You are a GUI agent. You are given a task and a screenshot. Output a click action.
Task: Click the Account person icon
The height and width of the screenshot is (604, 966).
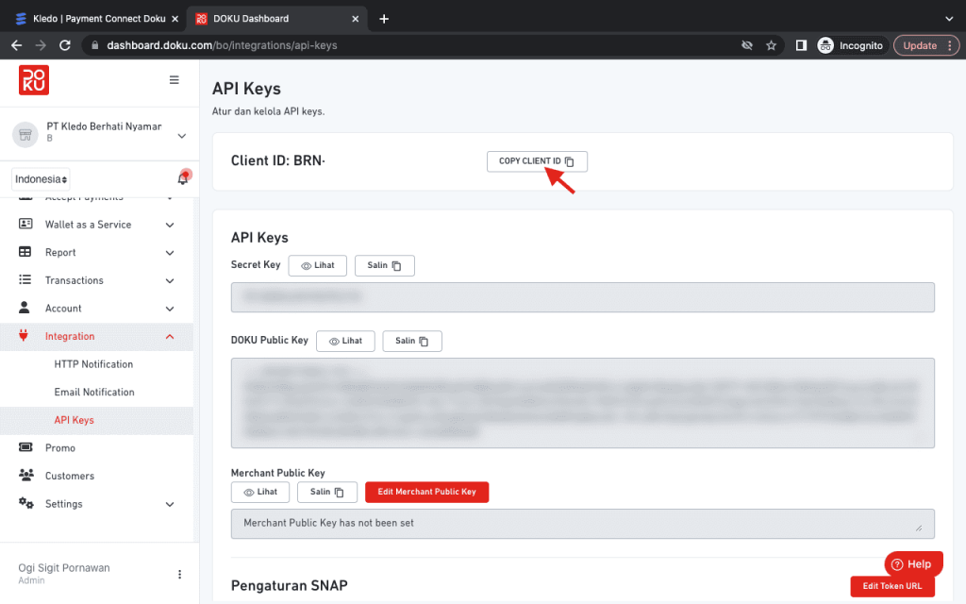coord(24,307)
